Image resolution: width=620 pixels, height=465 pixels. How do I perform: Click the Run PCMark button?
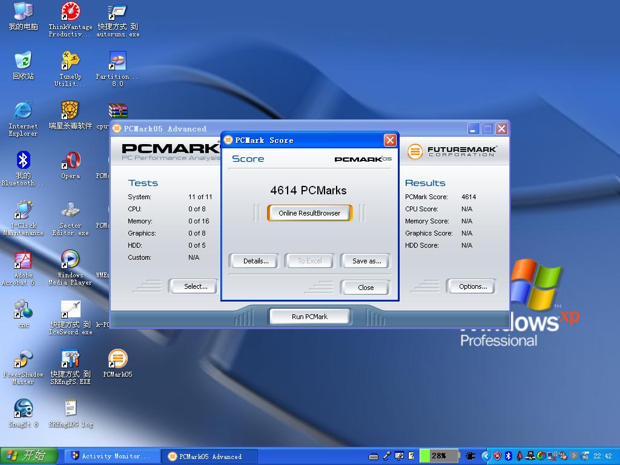click(309, 317)
